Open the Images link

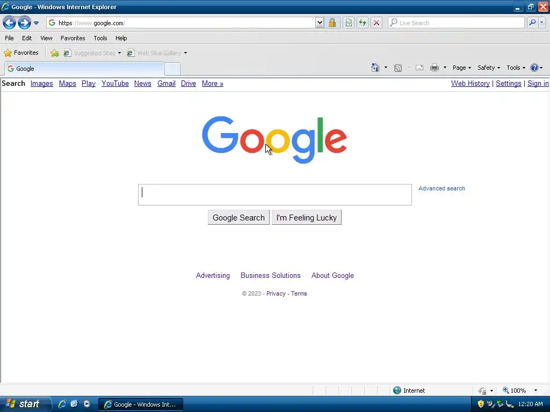coord(42,83)
